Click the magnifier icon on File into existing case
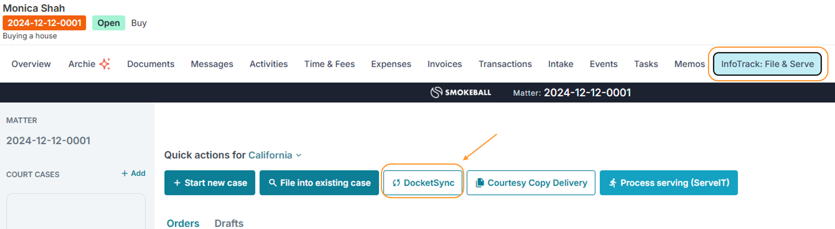The image size is (835, 229). (273, 183)
